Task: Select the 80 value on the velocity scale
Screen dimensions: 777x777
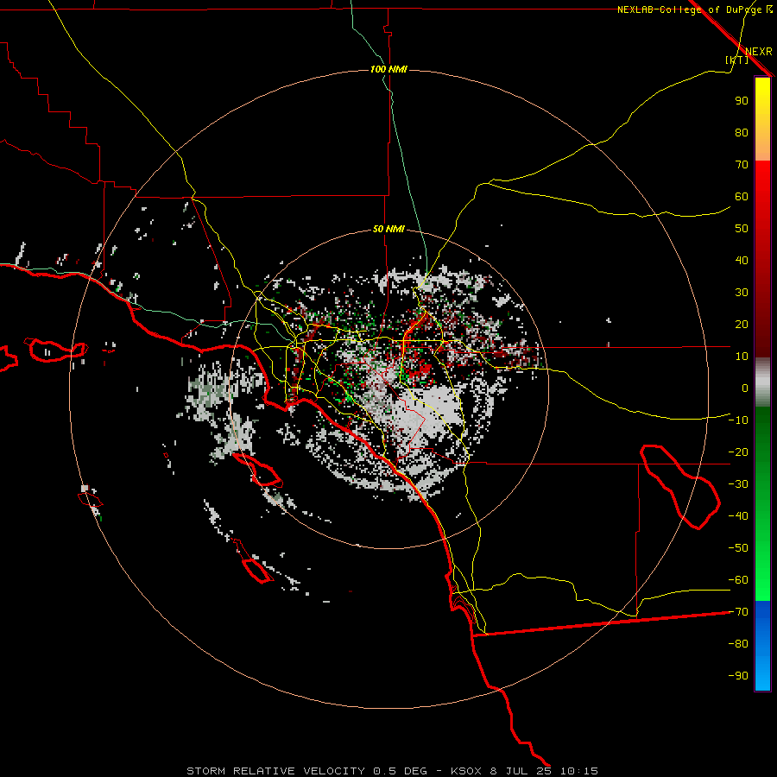Action: pyautogui.click(x=742, y=132)
